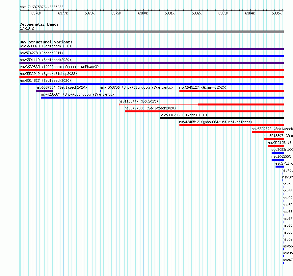Click the red nsv6497300 variant bar
This screenshot has height=276, width=293.
[204, 111]
